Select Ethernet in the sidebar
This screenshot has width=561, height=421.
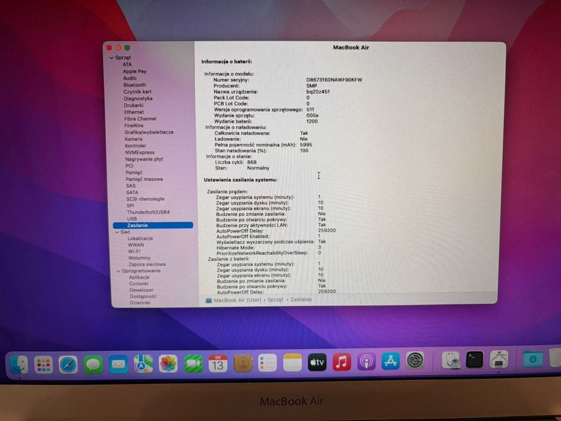[134, 112]
